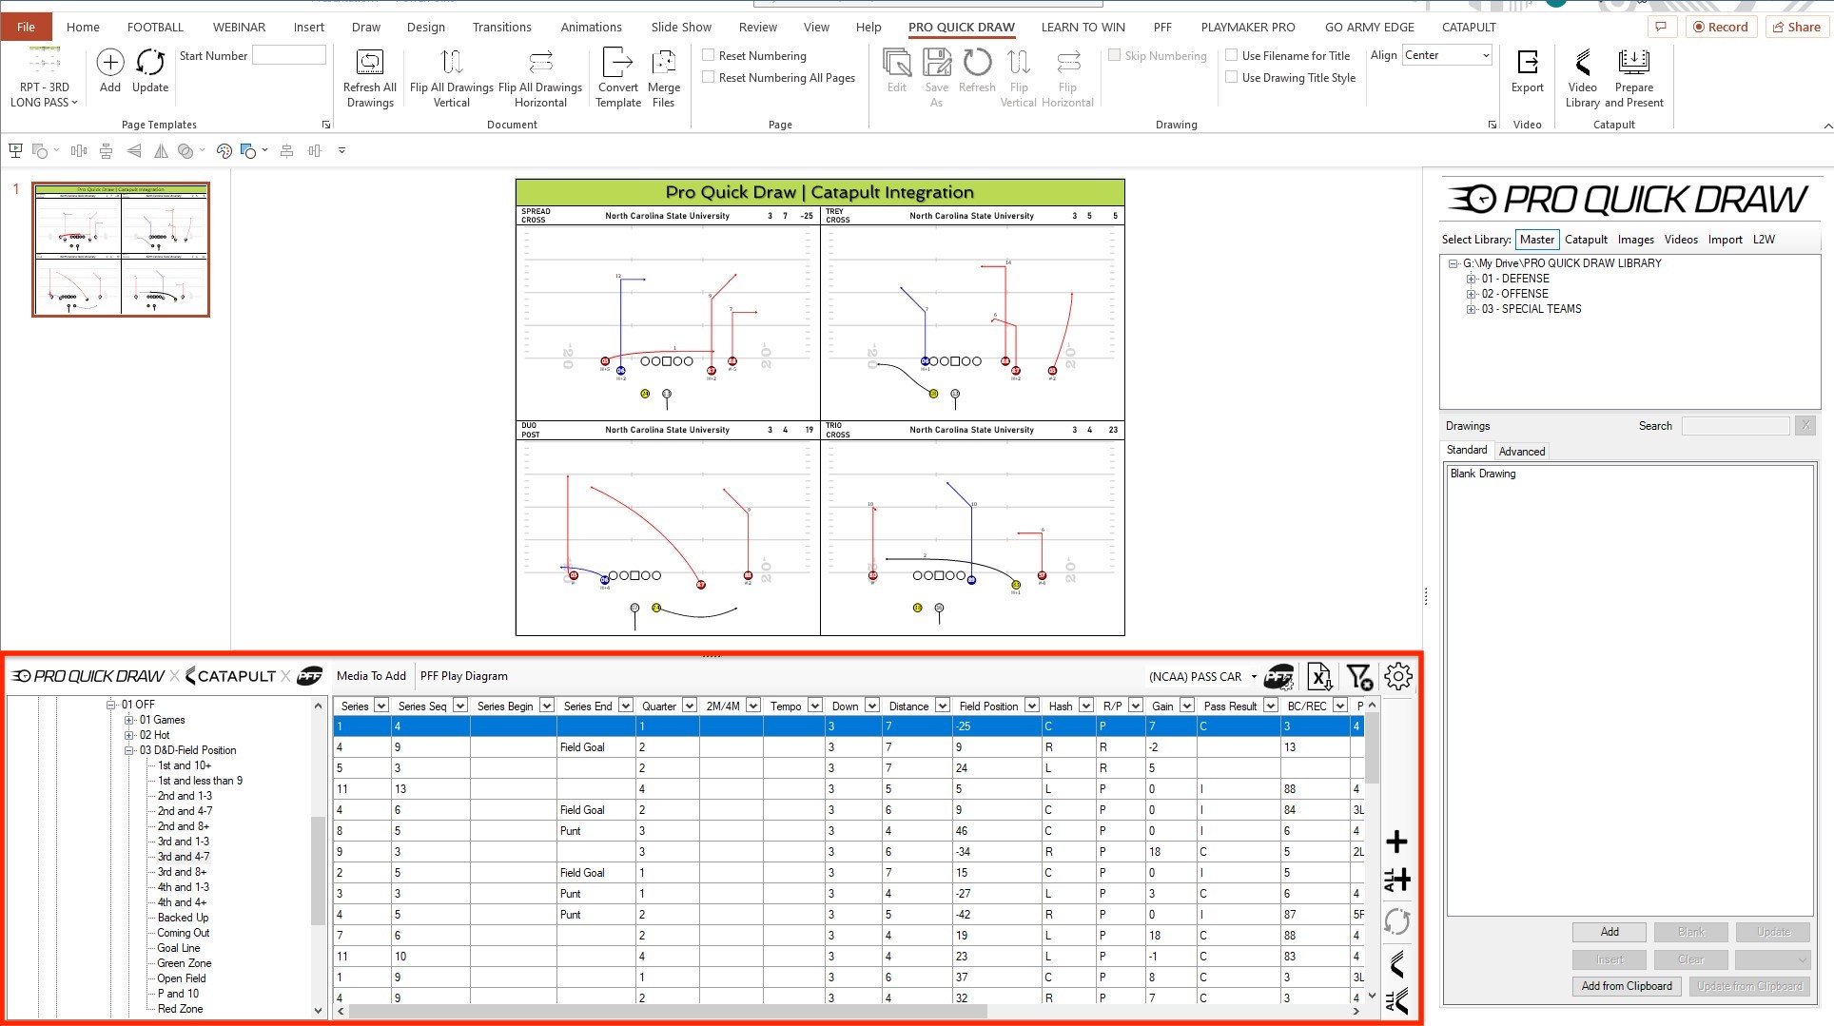1834x1026 pixels.
Task: Click the Convert Template icon
Action: (x=617, y=64)
